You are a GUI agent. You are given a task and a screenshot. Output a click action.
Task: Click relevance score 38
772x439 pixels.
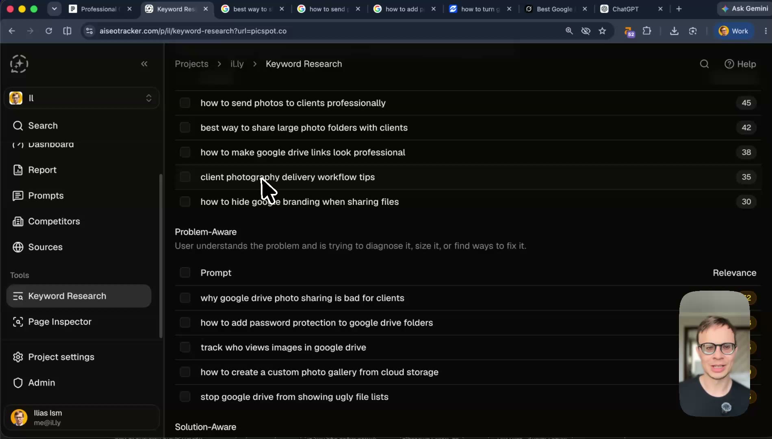pyautogui.click(x=746, y=152)
